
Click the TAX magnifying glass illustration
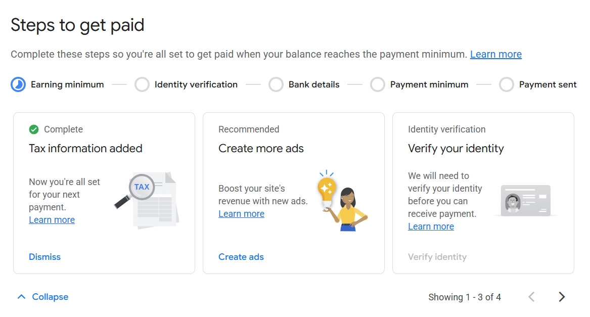point(147,197)
